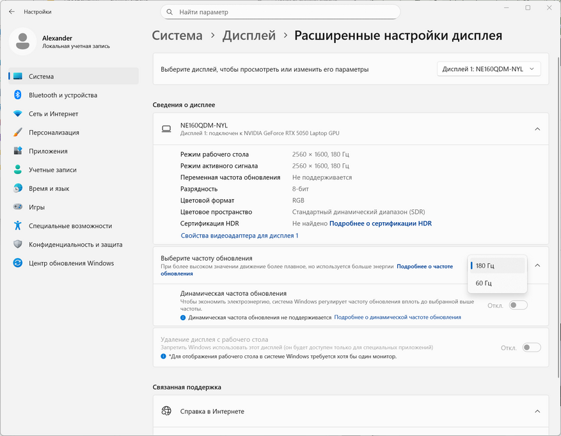Expand the Справка в Интернете section

(537, 411)
